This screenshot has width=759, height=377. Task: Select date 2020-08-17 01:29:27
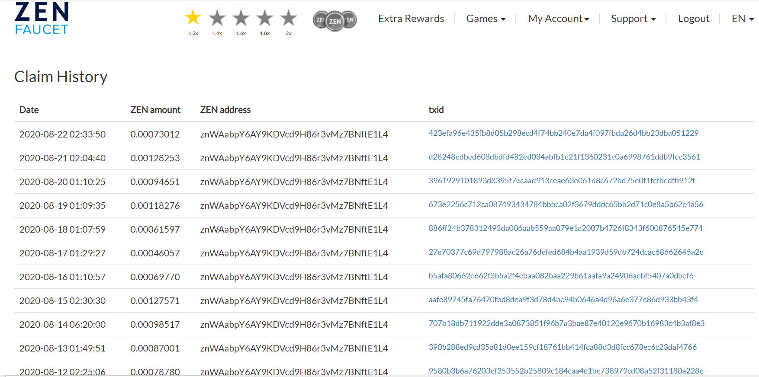pyautogui.click(x=62, y=253)
